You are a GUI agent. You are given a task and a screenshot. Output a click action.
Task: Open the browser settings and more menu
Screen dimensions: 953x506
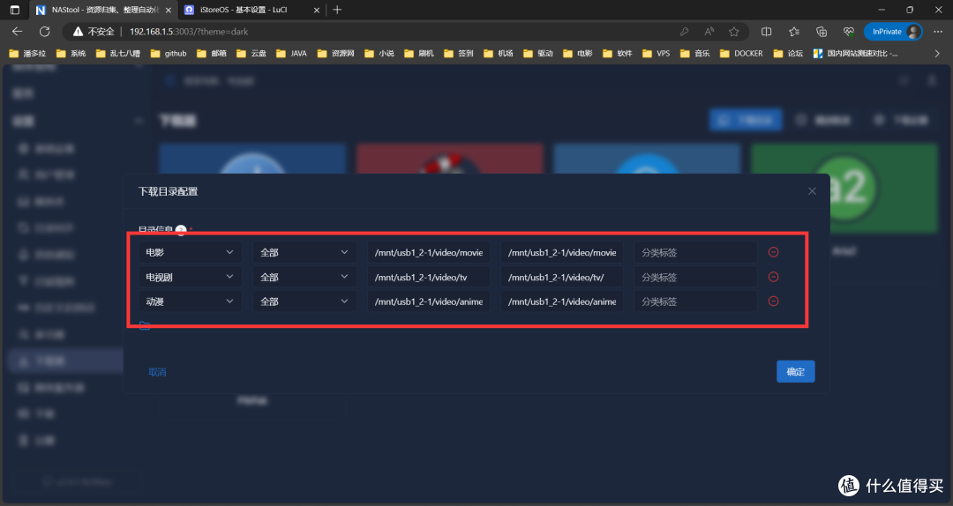938,32
